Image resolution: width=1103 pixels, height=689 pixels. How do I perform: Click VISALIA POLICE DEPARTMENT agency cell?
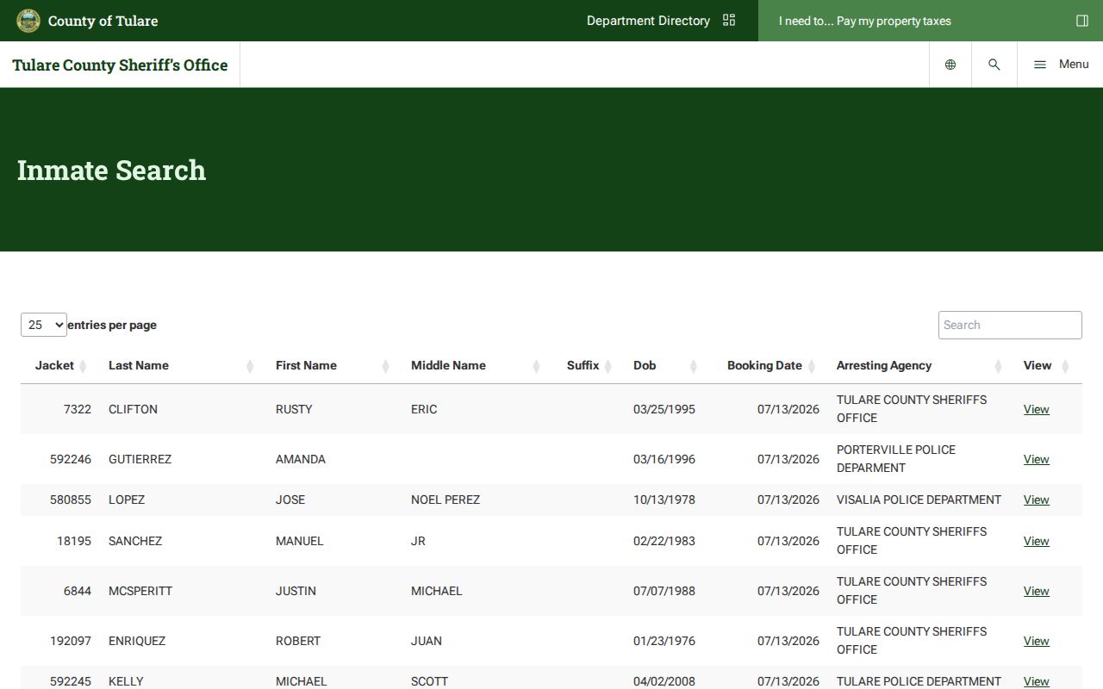click(x=919, y=500)
